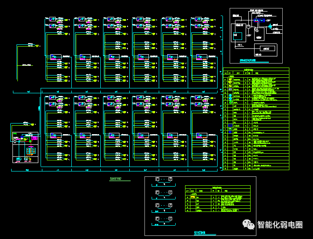Viewport: 313px width, 239px height.
Task: Select the magenta equipment block in control room
Action: [x=34, y=138]
